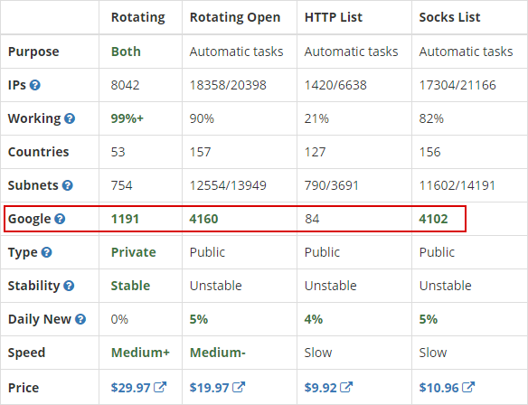
Task: Select the green Stable stability cell
Action: (x=131, y=286)
